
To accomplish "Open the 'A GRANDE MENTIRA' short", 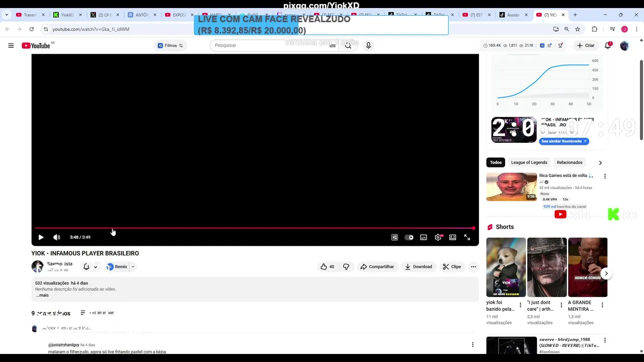I will (x=588, y=267).
